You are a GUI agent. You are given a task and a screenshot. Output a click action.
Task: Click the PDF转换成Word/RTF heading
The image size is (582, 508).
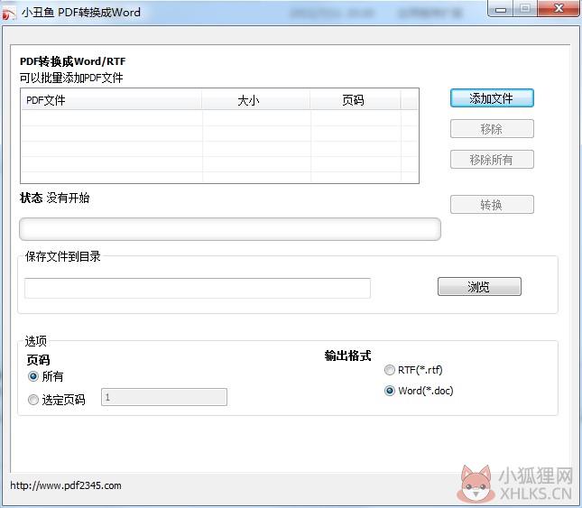(73, 61)
